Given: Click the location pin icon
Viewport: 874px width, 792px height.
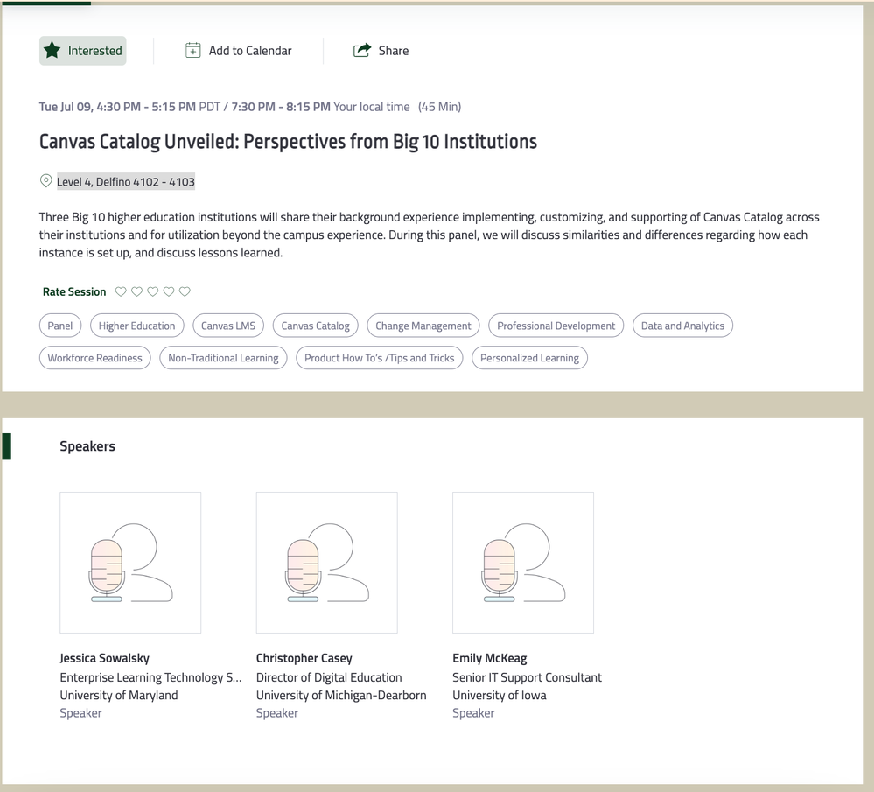Looking at the screenshot, I should [x=46, y=181].
